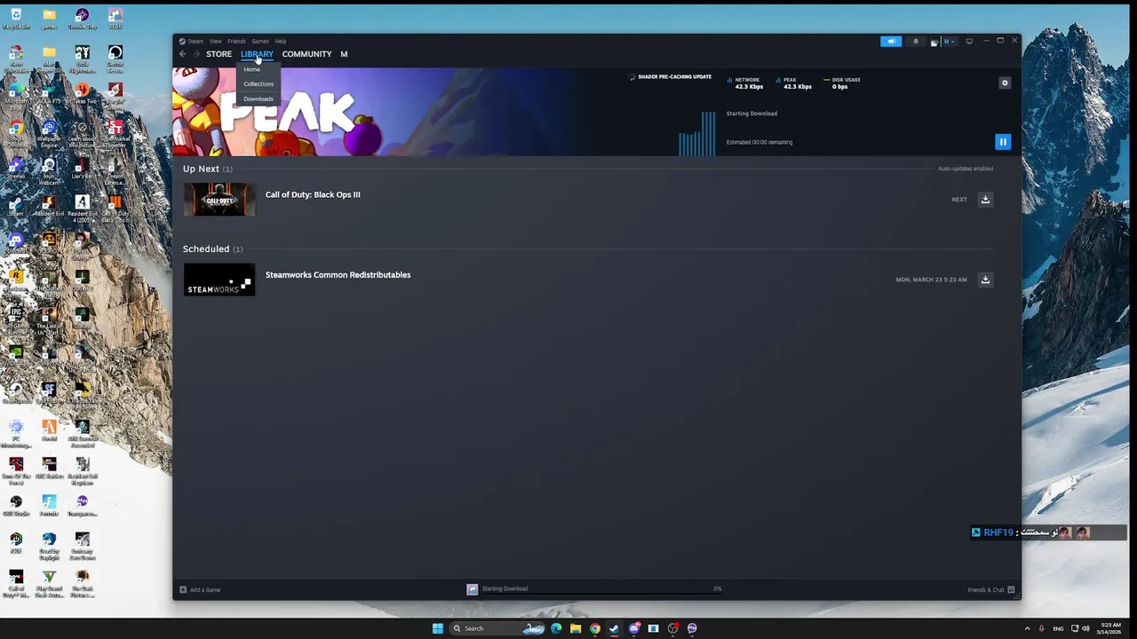The width and height of the screenshot is (1137, 639).
Task: Click the back navigation arrow in Steam
Action: [183, 54]
